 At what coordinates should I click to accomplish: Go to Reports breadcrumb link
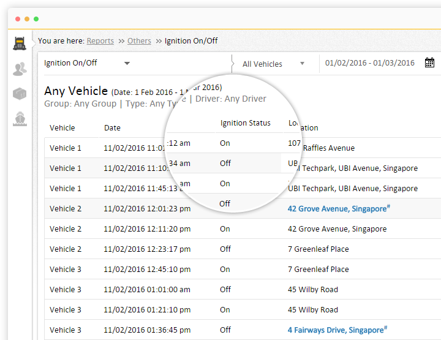coord(100,41)
